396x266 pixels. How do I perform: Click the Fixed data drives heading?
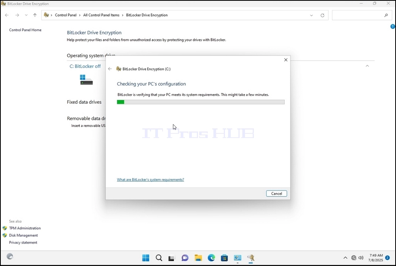pyautogui.click(x=84, y=102)
